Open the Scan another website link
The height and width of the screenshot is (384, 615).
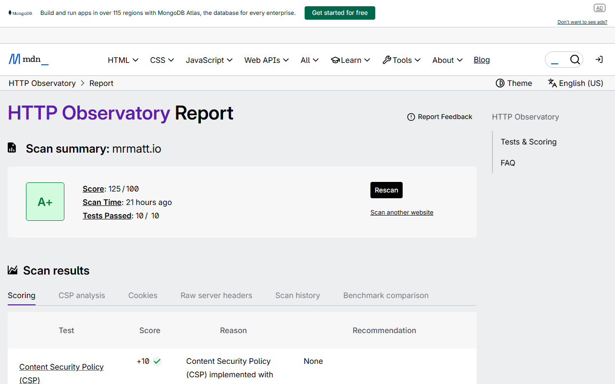point(402,212)
